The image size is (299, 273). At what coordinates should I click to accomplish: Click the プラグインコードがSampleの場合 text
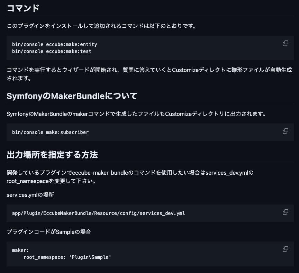tap(49, 232)
